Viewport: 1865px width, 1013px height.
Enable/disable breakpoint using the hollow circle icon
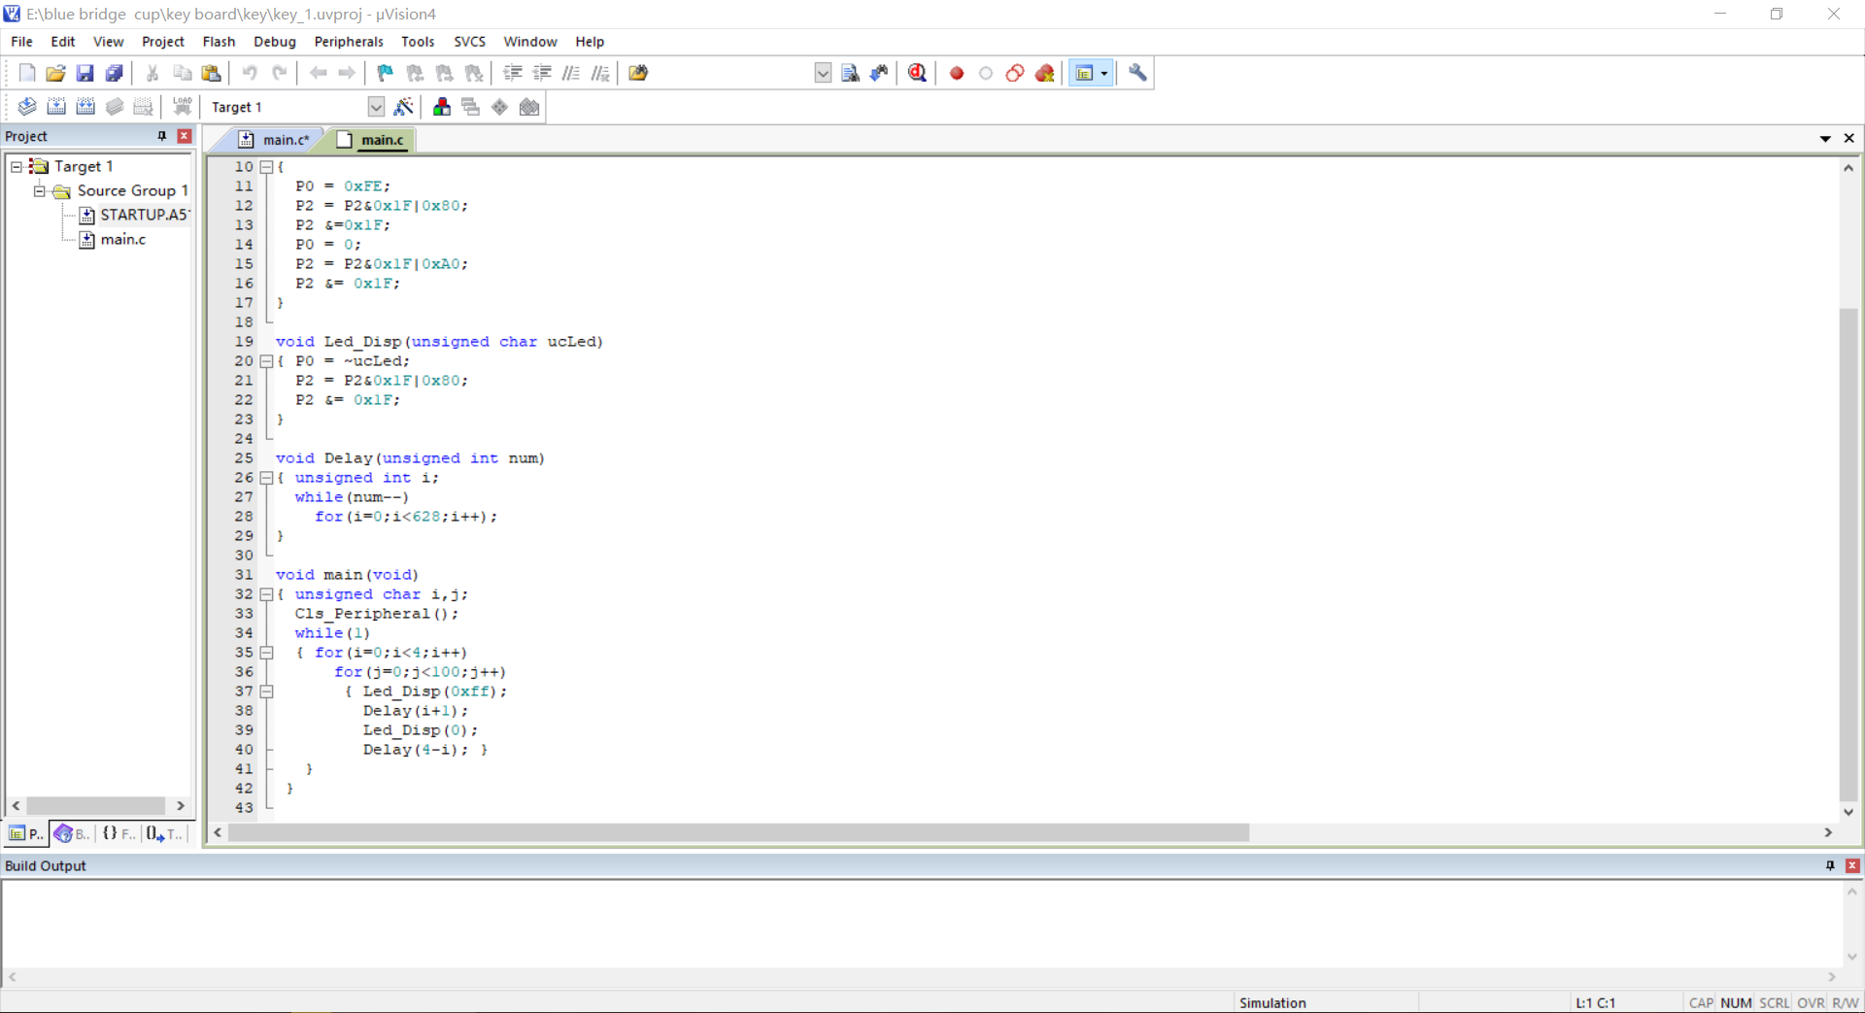(986, 73)
